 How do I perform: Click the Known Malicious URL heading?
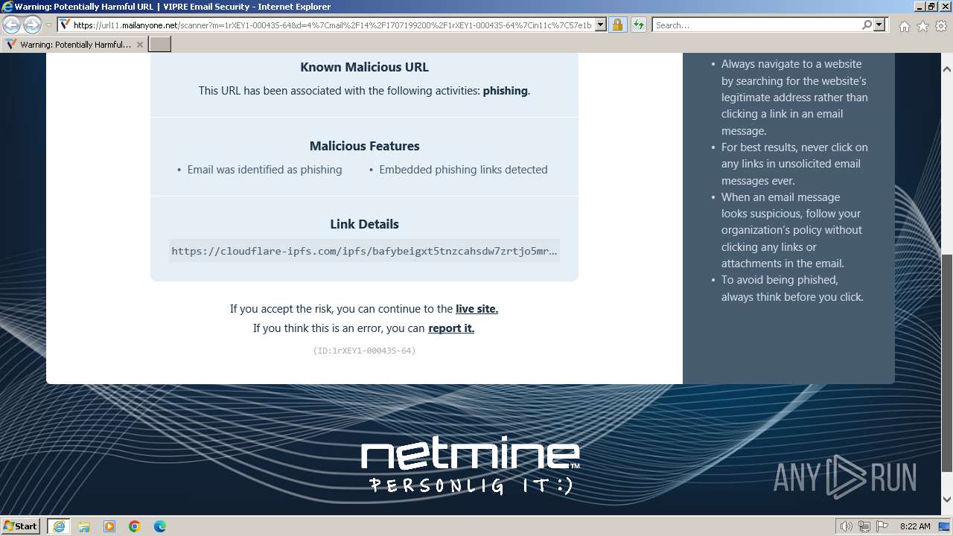364,67
